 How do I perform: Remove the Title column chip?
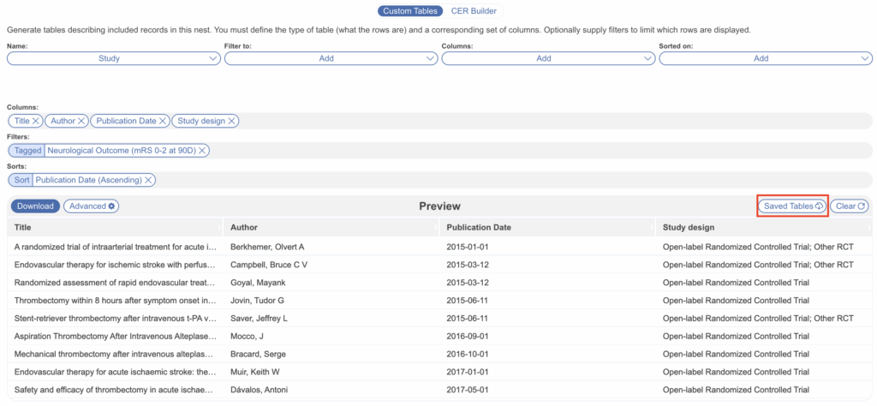[x=36, y=121]
